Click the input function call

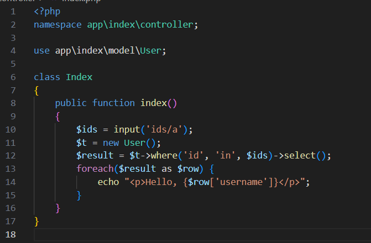pyautogui.click(x=127, y=130)
